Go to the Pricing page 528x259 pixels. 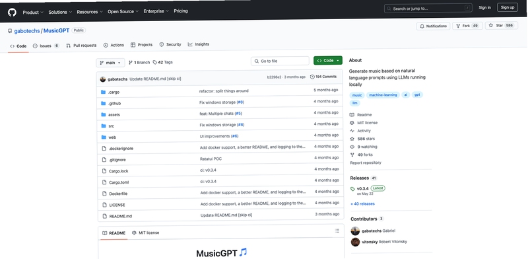point(181,11)
